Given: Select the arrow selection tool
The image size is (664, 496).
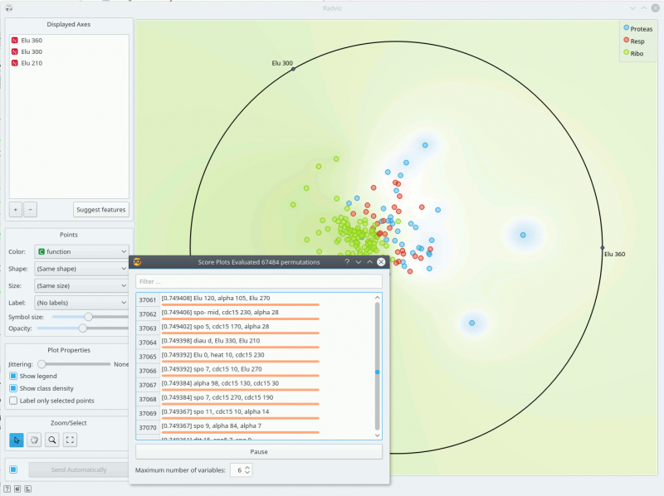Looking at the screenshot, I should click(16, 440).
